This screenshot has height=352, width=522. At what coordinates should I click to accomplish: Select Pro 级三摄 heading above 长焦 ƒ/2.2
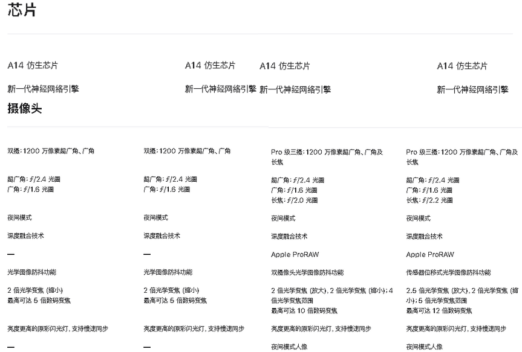point(462,157)
